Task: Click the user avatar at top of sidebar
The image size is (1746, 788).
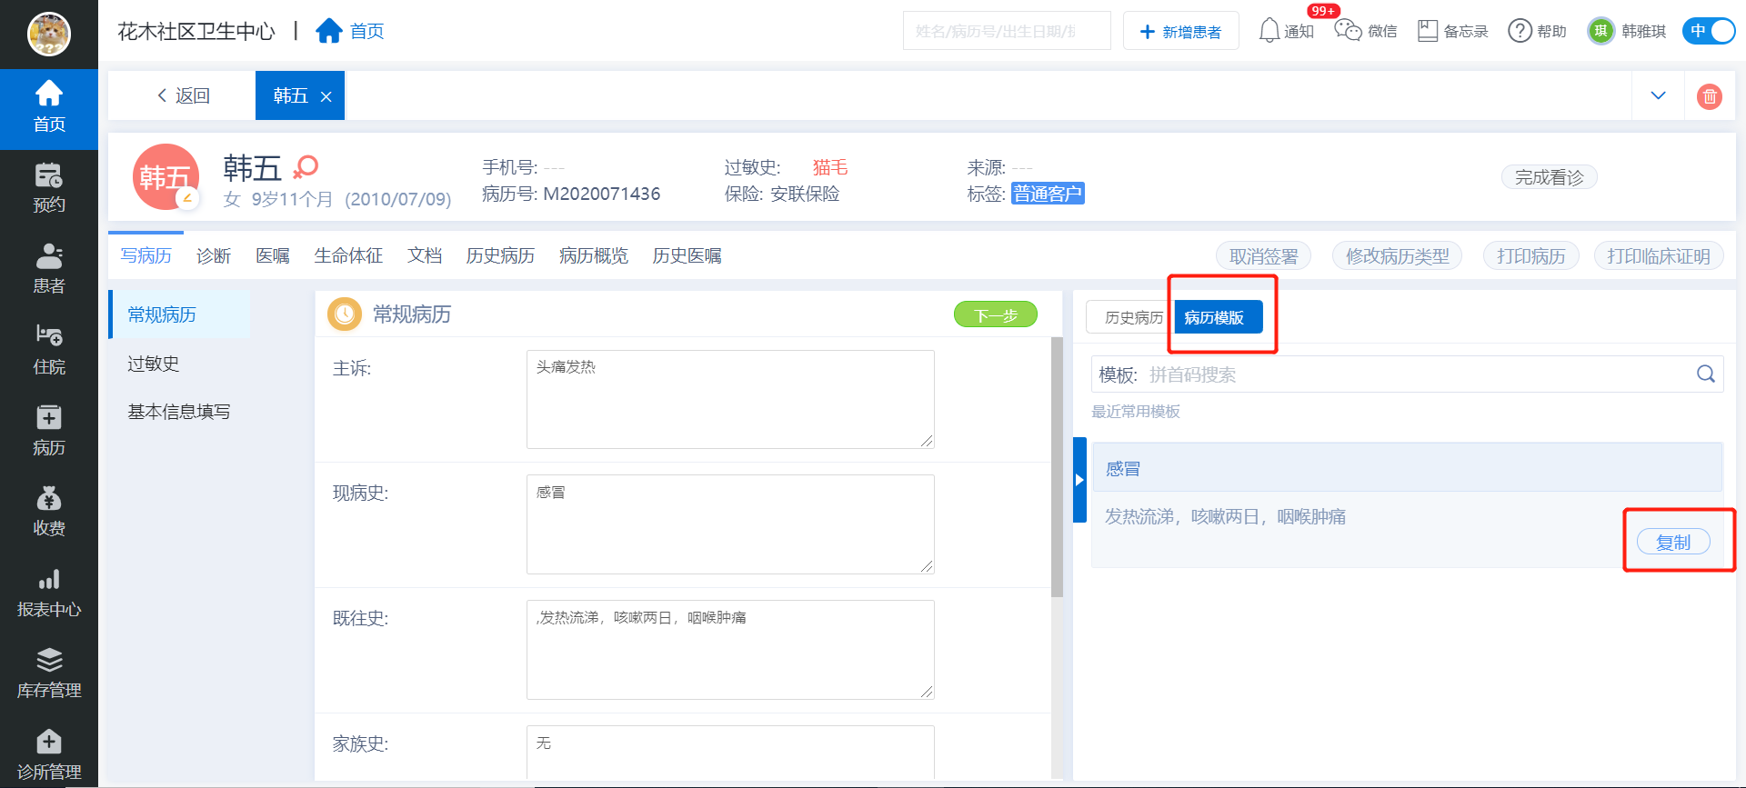Action: click(49, 34)
